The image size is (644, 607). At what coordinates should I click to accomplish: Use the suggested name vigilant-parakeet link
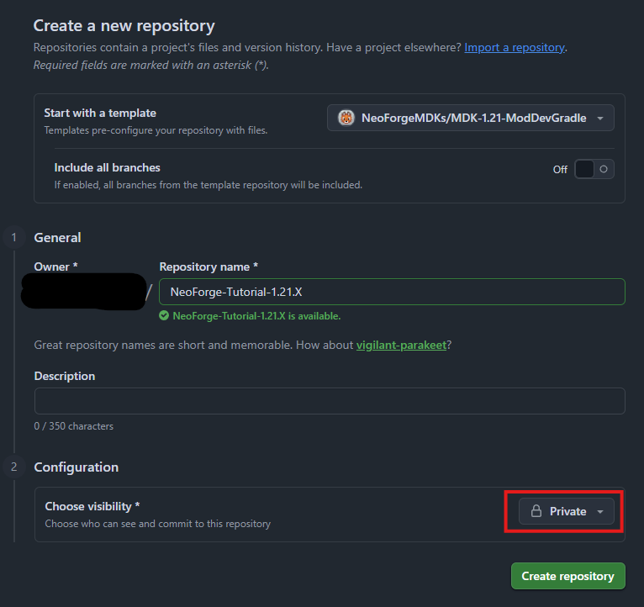[x=401, y=345]
